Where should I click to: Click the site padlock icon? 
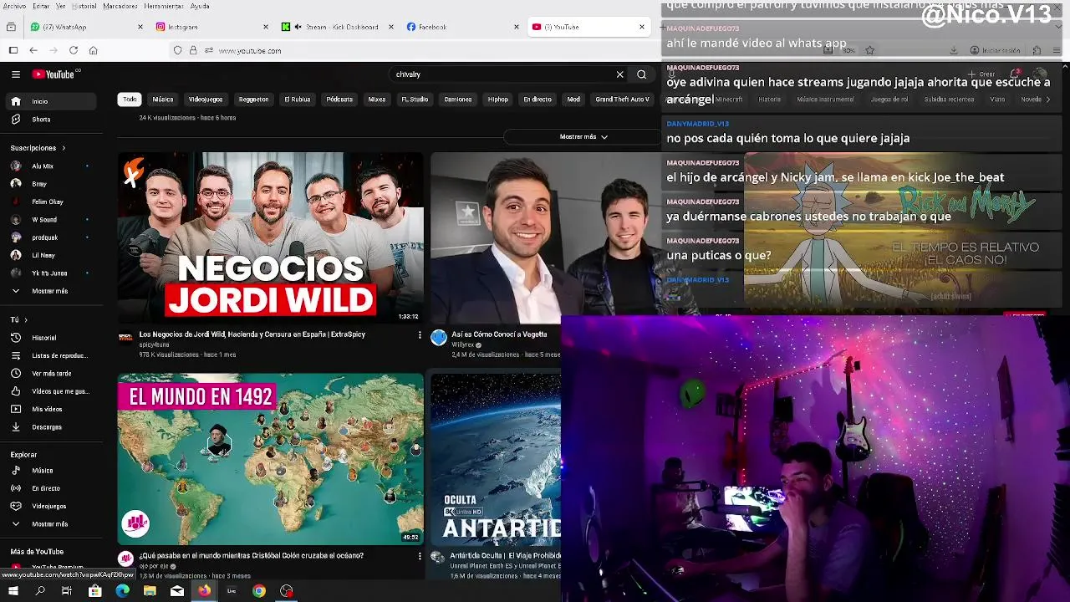pos(193,50)
